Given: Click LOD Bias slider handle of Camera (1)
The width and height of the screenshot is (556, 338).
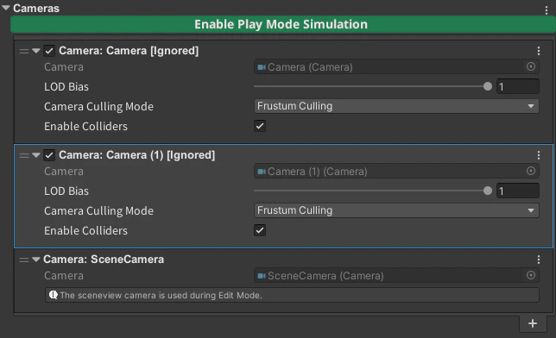Looking at the screenshot, I should tap(488, 191).
